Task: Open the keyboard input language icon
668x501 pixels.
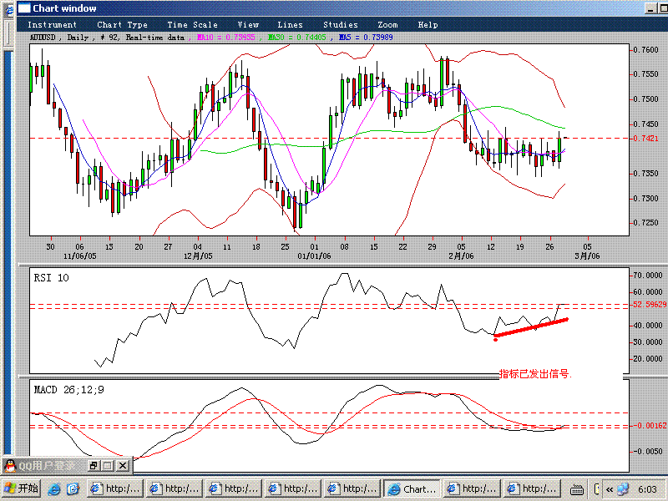Action: tap(576, 489)
